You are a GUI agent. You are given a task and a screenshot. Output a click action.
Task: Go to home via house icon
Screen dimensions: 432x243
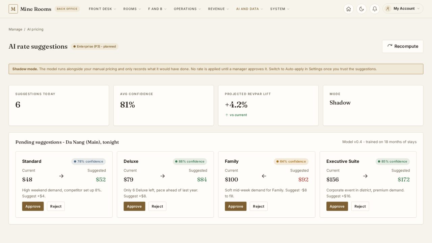pos(349,9)
